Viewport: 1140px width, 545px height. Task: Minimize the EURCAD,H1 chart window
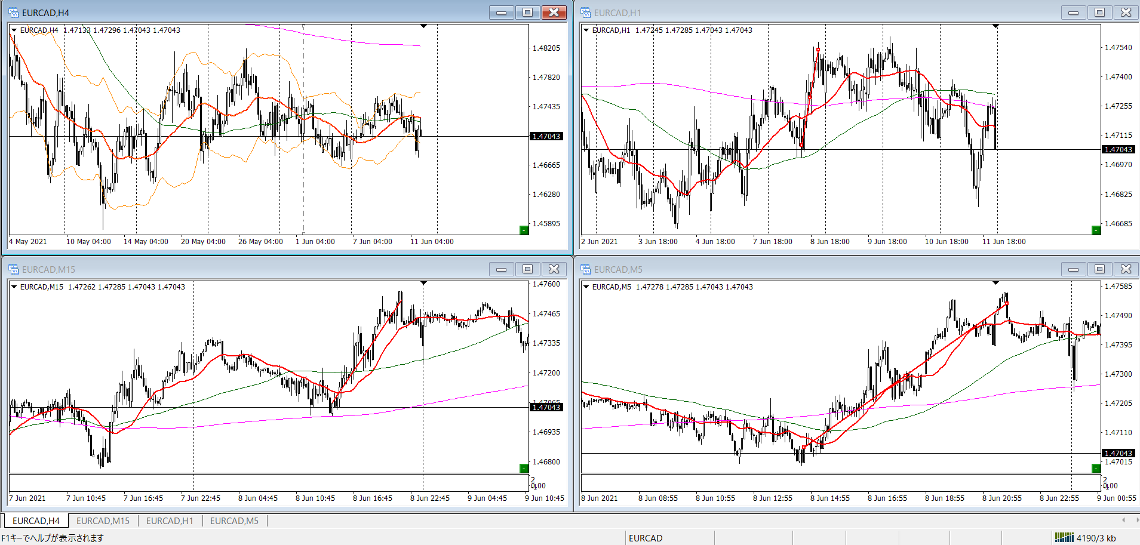pyautogui.click(x=1073, y=13)
